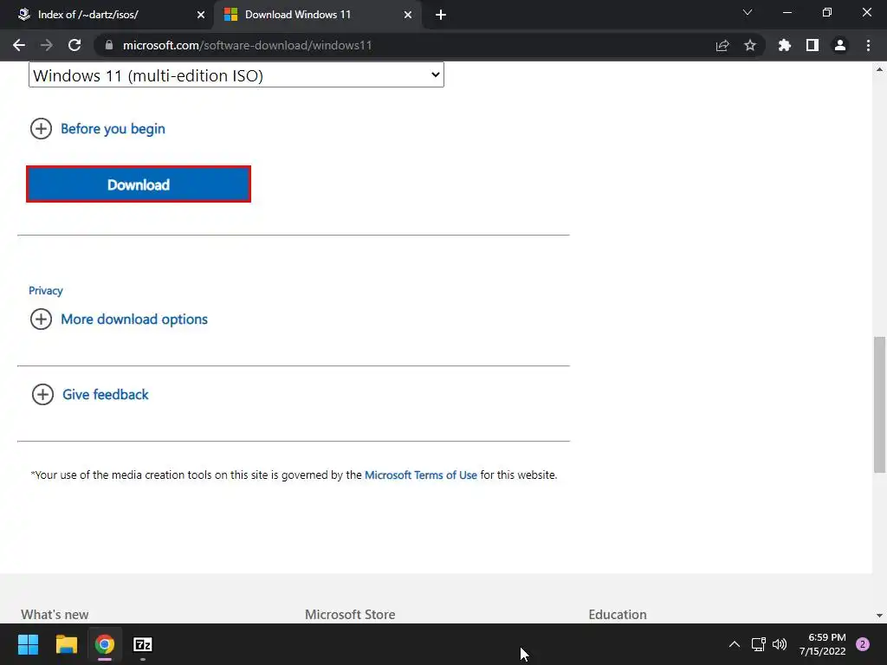Toggle the Chrome side panel
The width and height of the screenshot is (887, 665).
813,45
